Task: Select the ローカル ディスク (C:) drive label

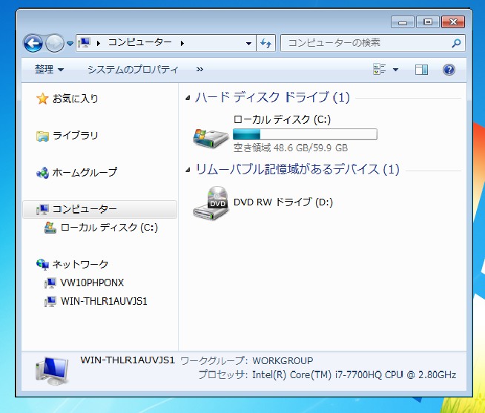Action: point(282,119)
